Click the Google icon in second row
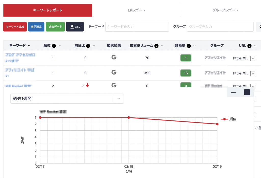Image resolution: width=261 pixels, height=178 pixels. point(114,73)
